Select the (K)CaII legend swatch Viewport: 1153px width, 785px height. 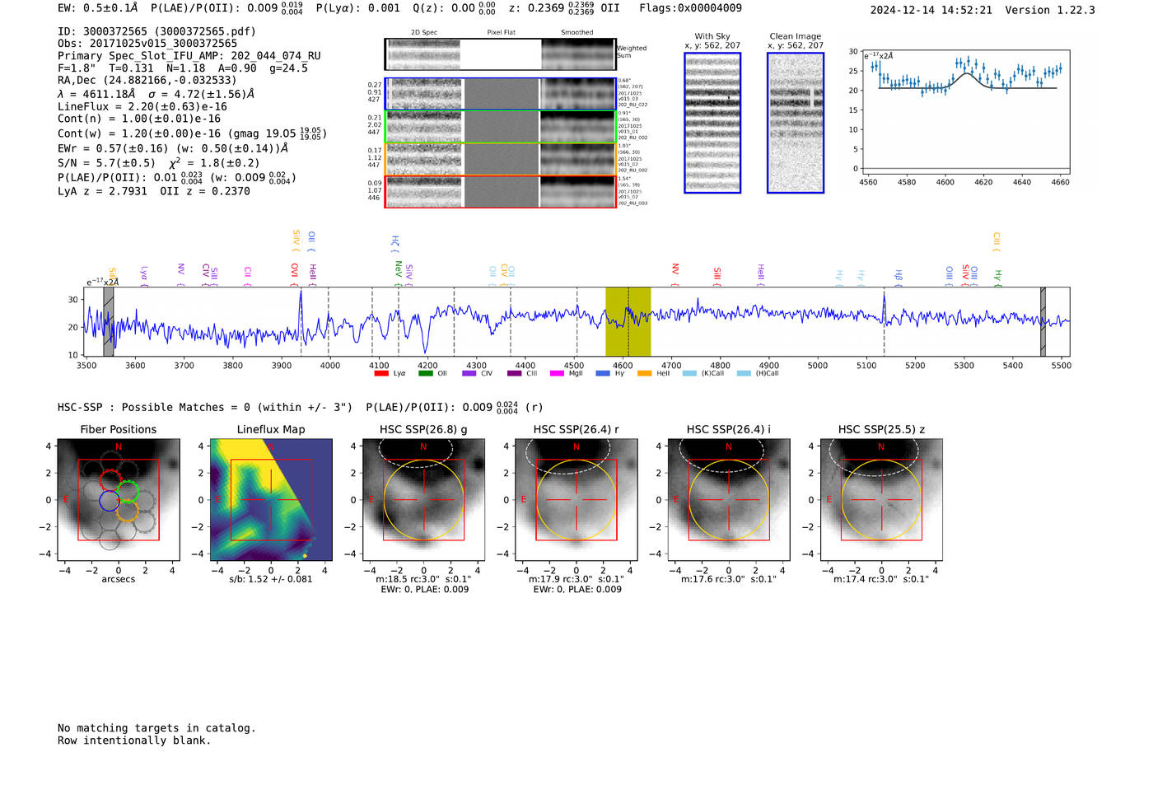click(x=690, y=374)
